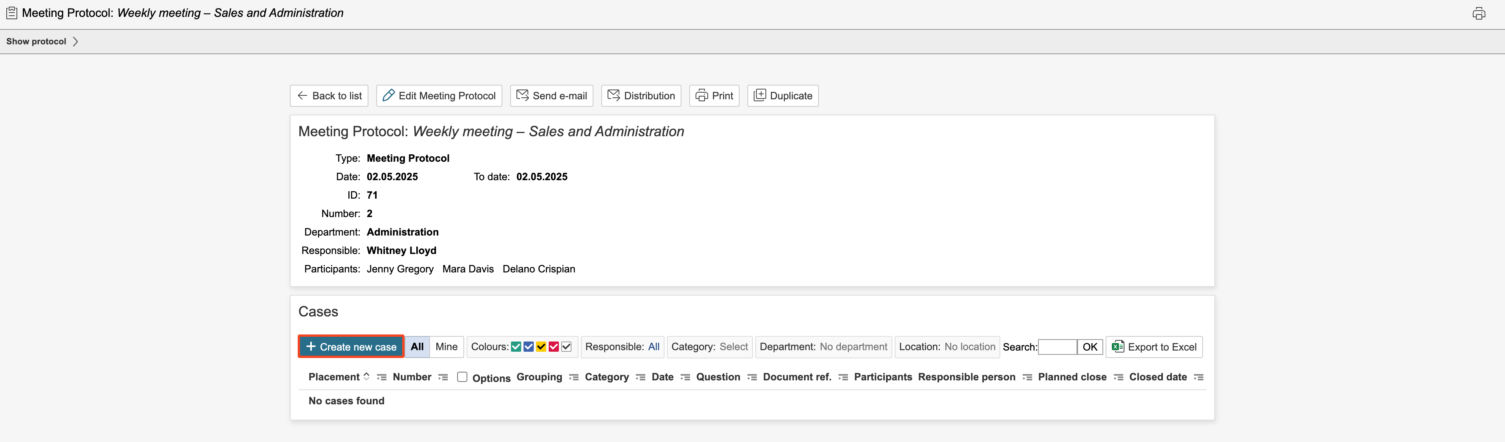Click the Print button in toolbar
The image size is (1505, 442).
714,96
